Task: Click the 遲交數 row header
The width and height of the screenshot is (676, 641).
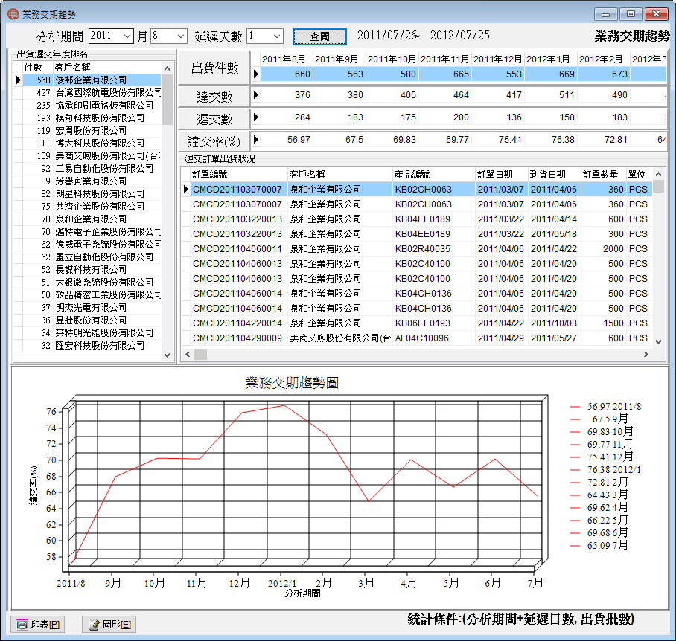Action: click(214, 119)
